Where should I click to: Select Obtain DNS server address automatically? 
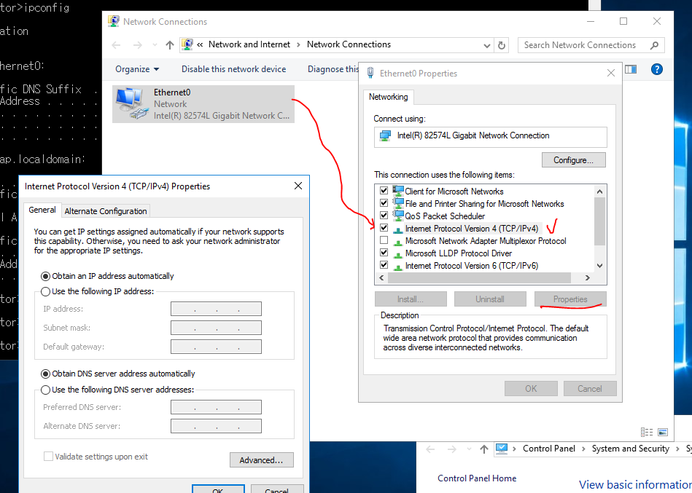45,374
